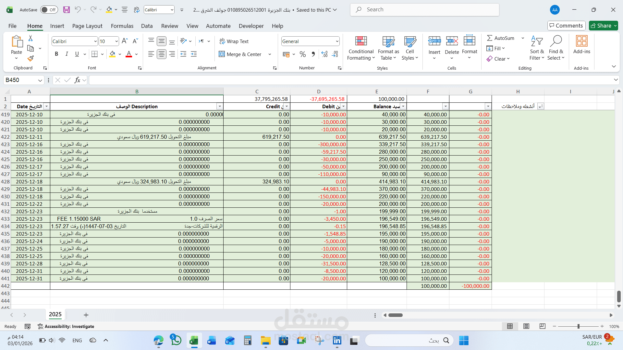This screenshot has width=623, height=350.
Task: Click the Share button
Action: 604,26
